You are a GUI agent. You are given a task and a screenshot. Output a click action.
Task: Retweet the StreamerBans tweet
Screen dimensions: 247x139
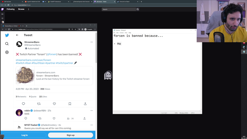tap(39, 104)
